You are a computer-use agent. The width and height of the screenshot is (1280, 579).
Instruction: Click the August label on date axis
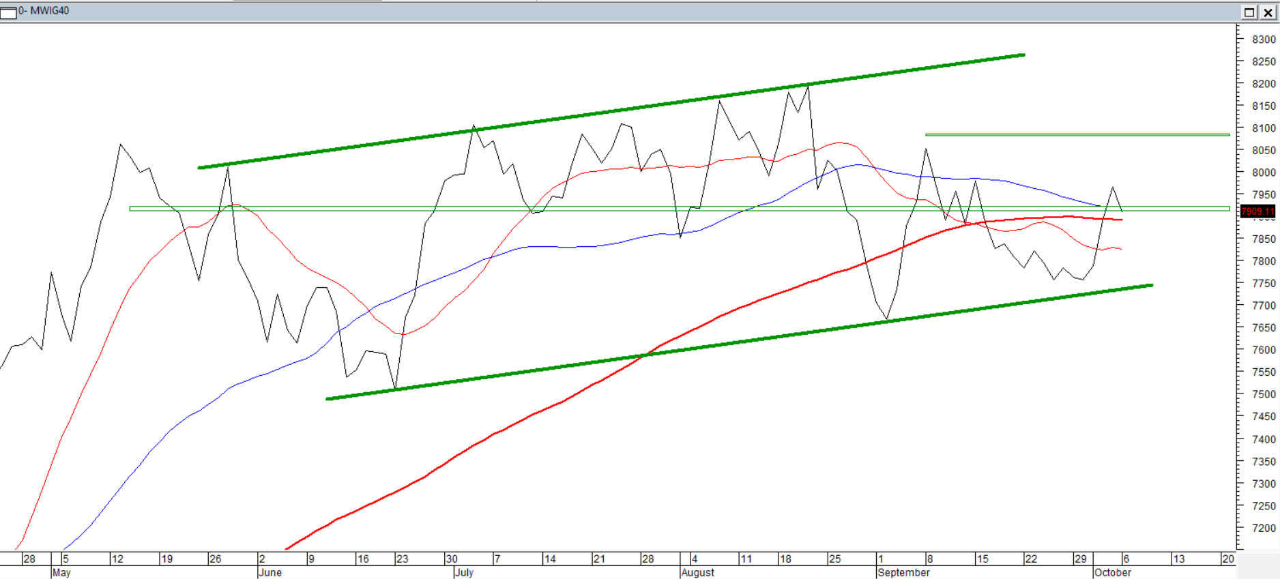(x=697, y=572)
